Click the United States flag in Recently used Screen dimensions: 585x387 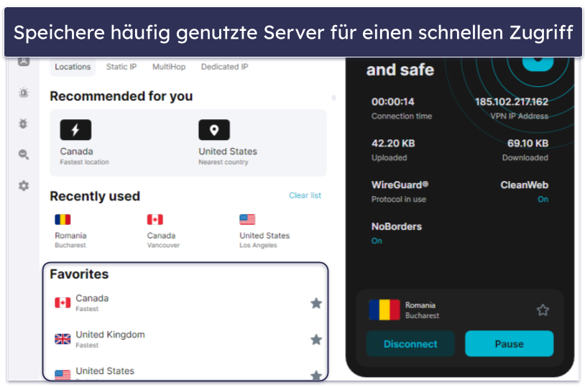247,220
